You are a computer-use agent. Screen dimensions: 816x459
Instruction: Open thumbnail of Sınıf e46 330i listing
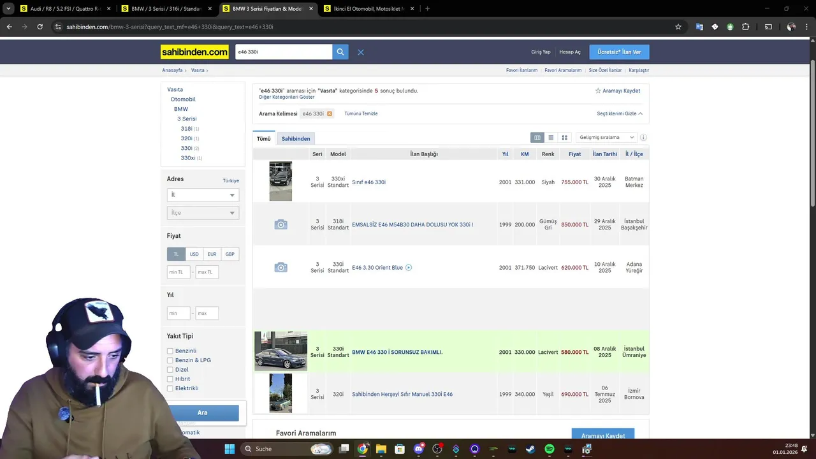point(280,182)
